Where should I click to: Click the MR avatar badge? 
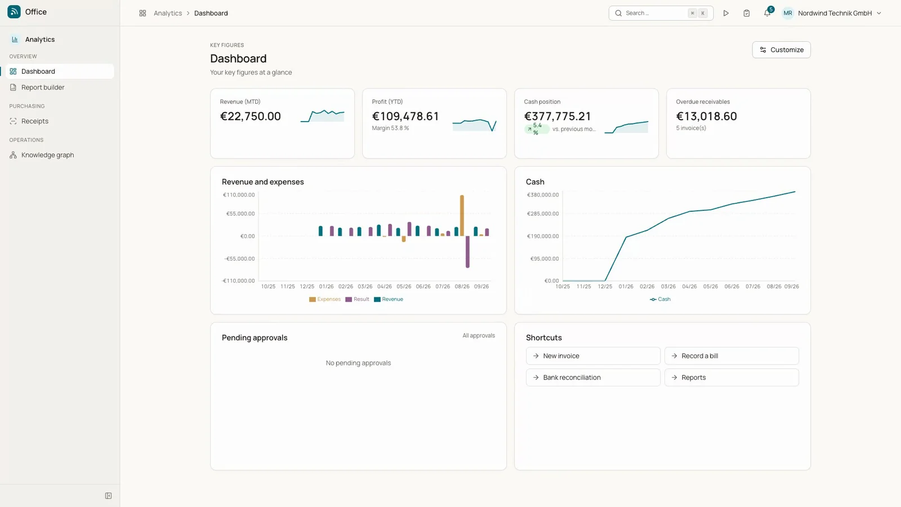click(788, 13)
